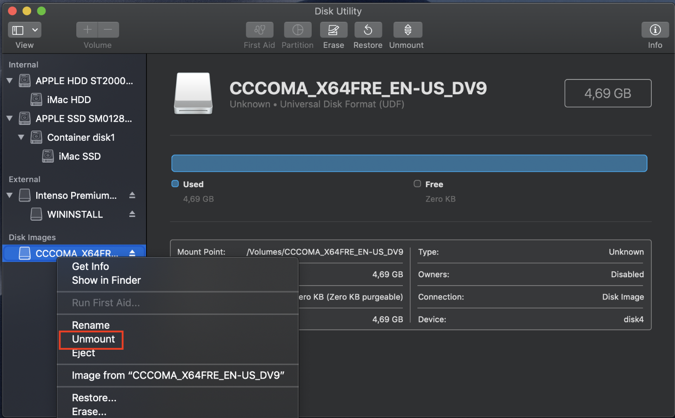Viewport: 675px width, 418px height.
Task: Collapse the Intenso Premium drive tree
Action: click(9, 196)
